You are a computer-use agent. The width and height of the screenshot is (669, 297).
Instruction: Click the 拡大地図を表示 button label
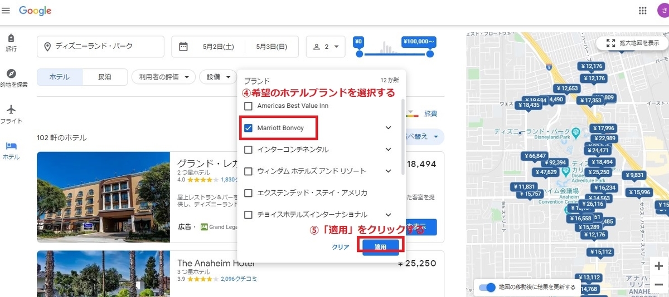pyautogui.click(x=639, y=43)
